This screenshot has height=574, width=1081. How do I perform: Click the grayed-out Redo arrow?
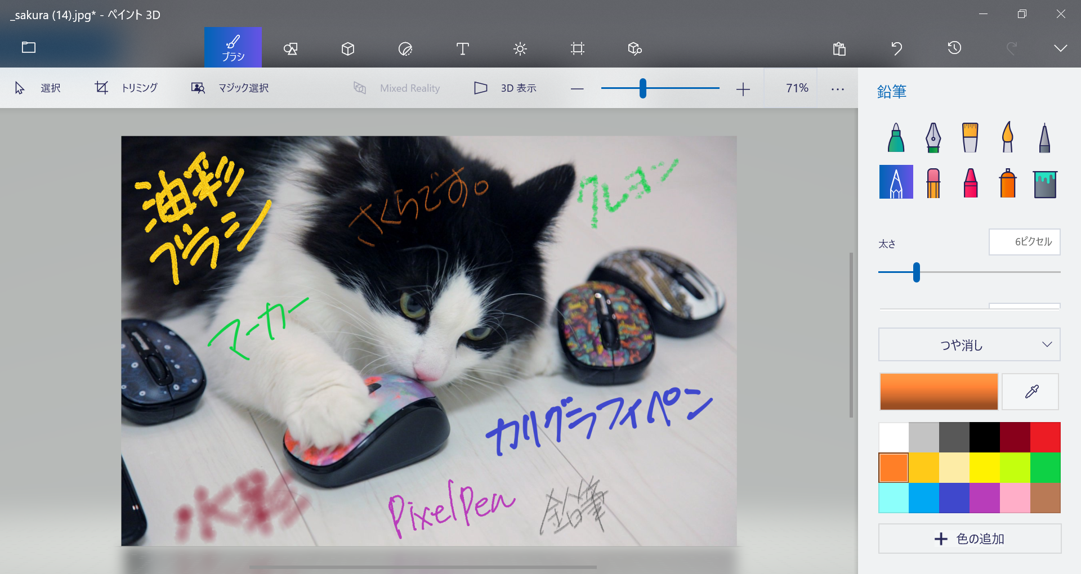[1012, 49]
